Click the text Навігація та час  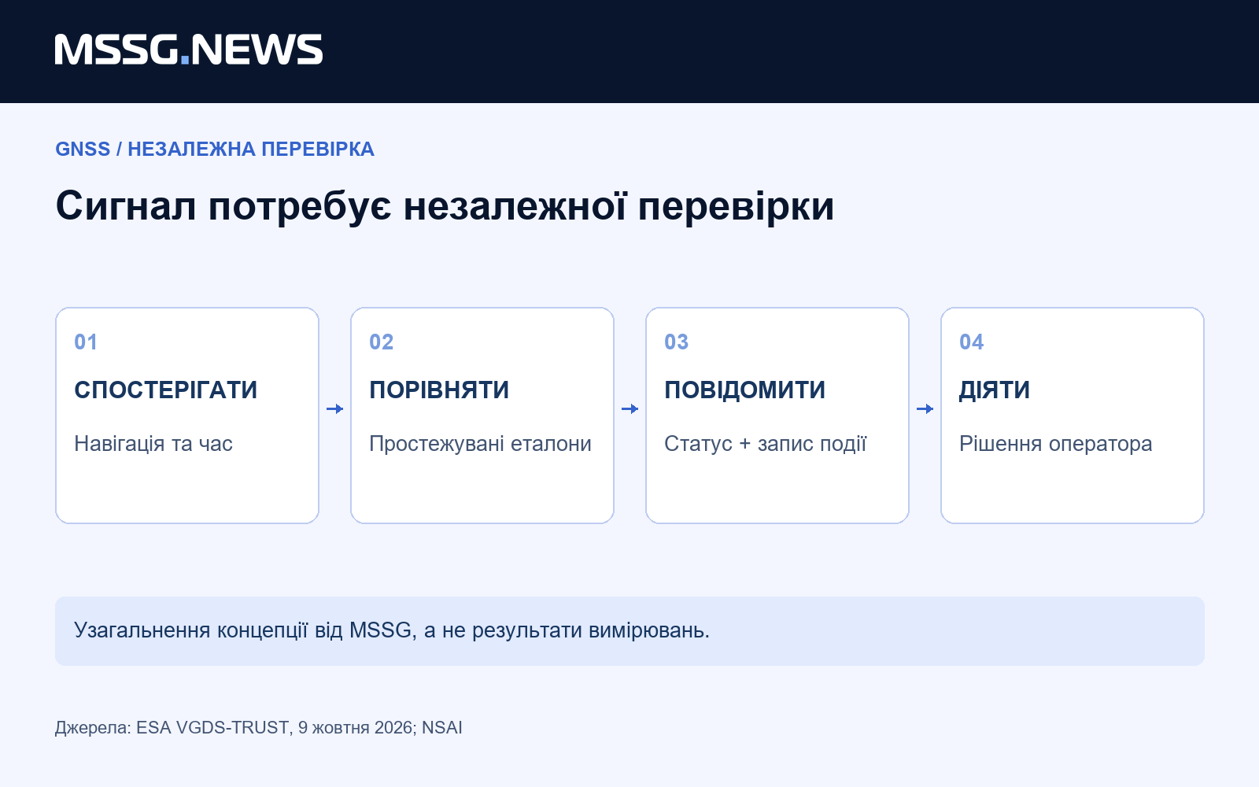[x=153, y=444]
